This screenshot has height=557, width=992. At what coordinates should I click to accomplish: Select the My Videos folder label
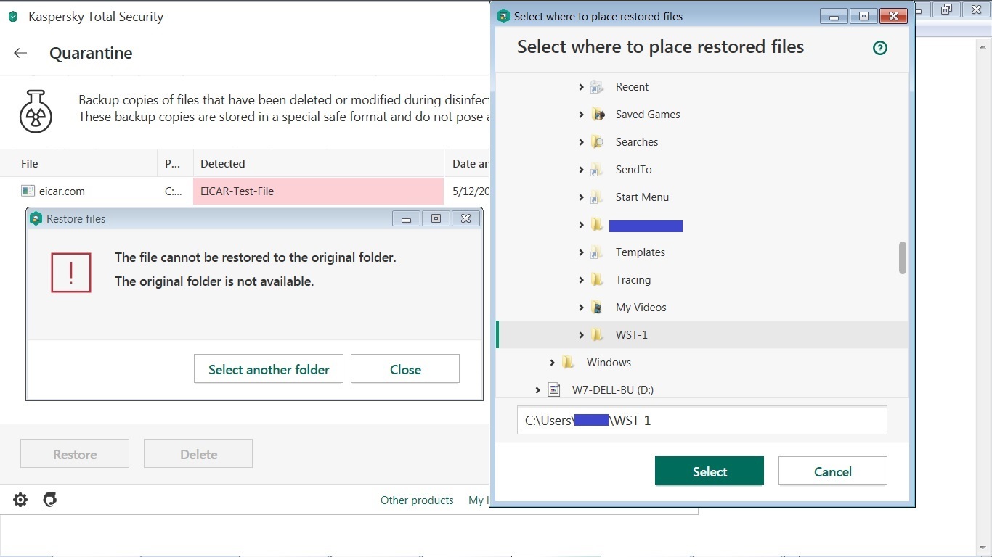point(641,308)
